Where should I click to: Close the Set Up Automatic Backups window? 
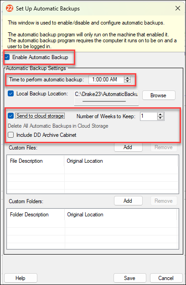(178, 8)
